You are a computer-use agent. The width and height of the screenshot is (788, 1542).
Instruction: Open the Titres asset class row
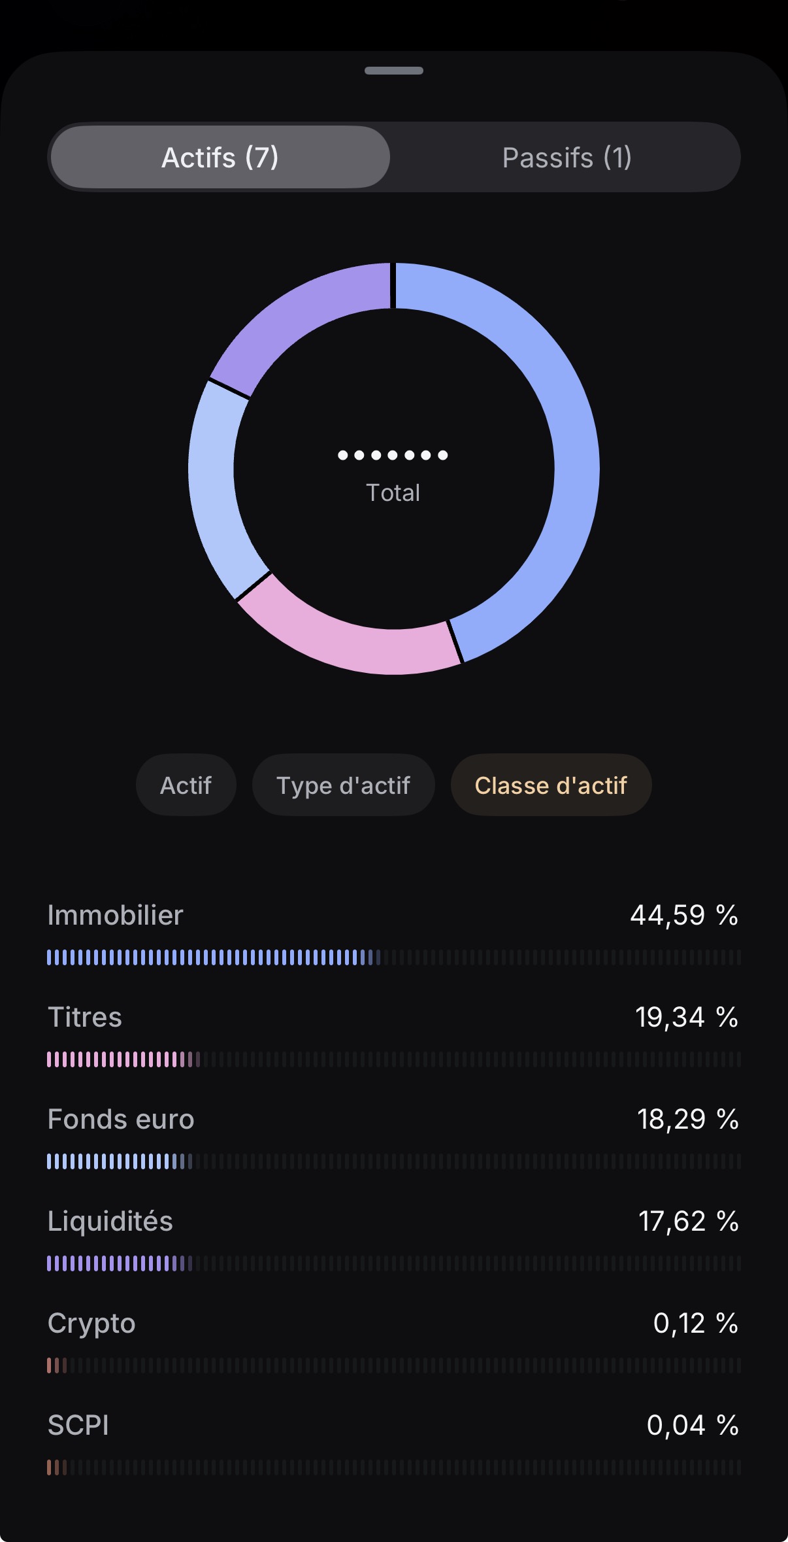pyautogui.click(x=393, y=1035)
